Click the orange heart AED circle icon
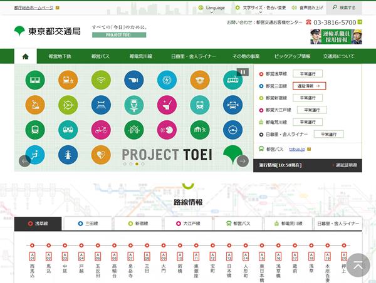 point(101,155)
